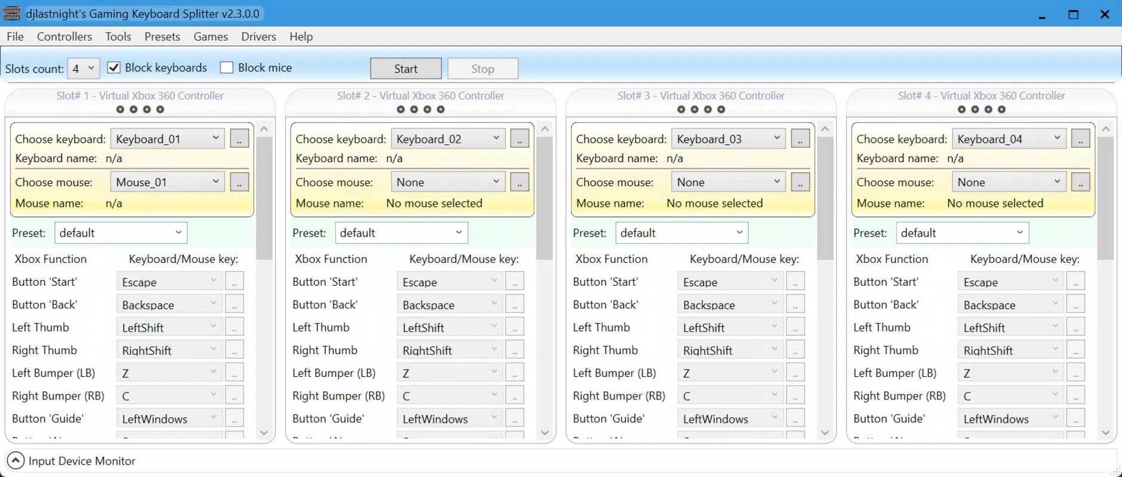The image size is (1122, 477).
Task: Open Slot 3 Button 'Guide' key dropdown
Action: click(x=730, y=418)
